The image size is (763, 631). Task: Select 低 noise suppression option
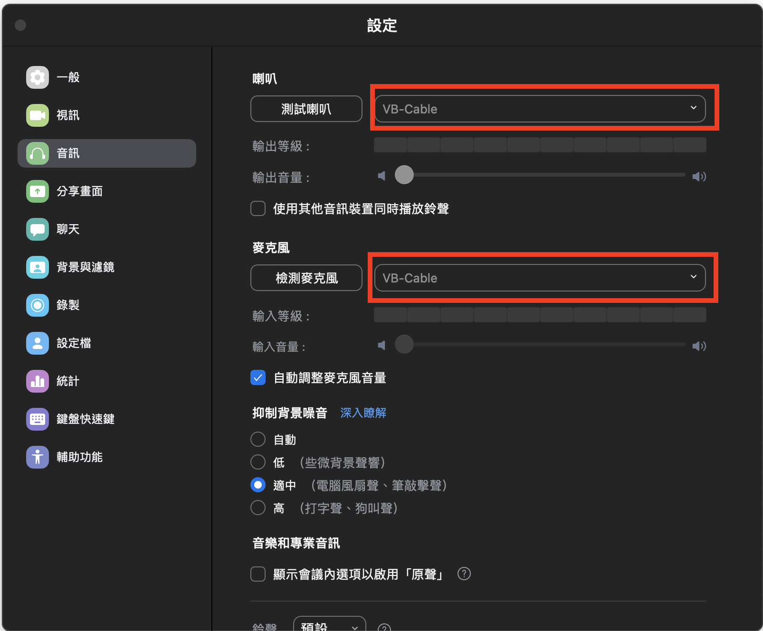click(258, 462)
